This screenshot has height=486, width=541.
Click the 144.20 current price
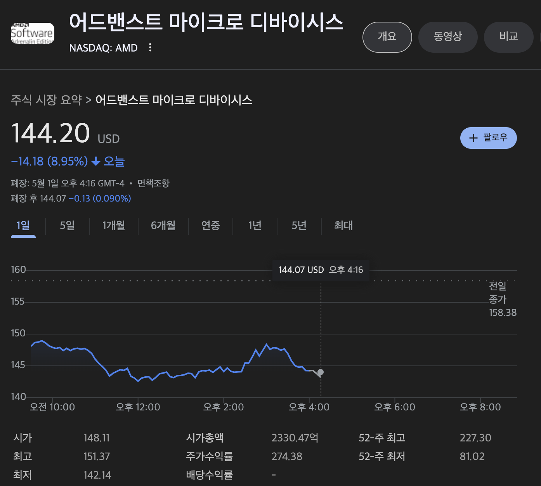[50, 133]
